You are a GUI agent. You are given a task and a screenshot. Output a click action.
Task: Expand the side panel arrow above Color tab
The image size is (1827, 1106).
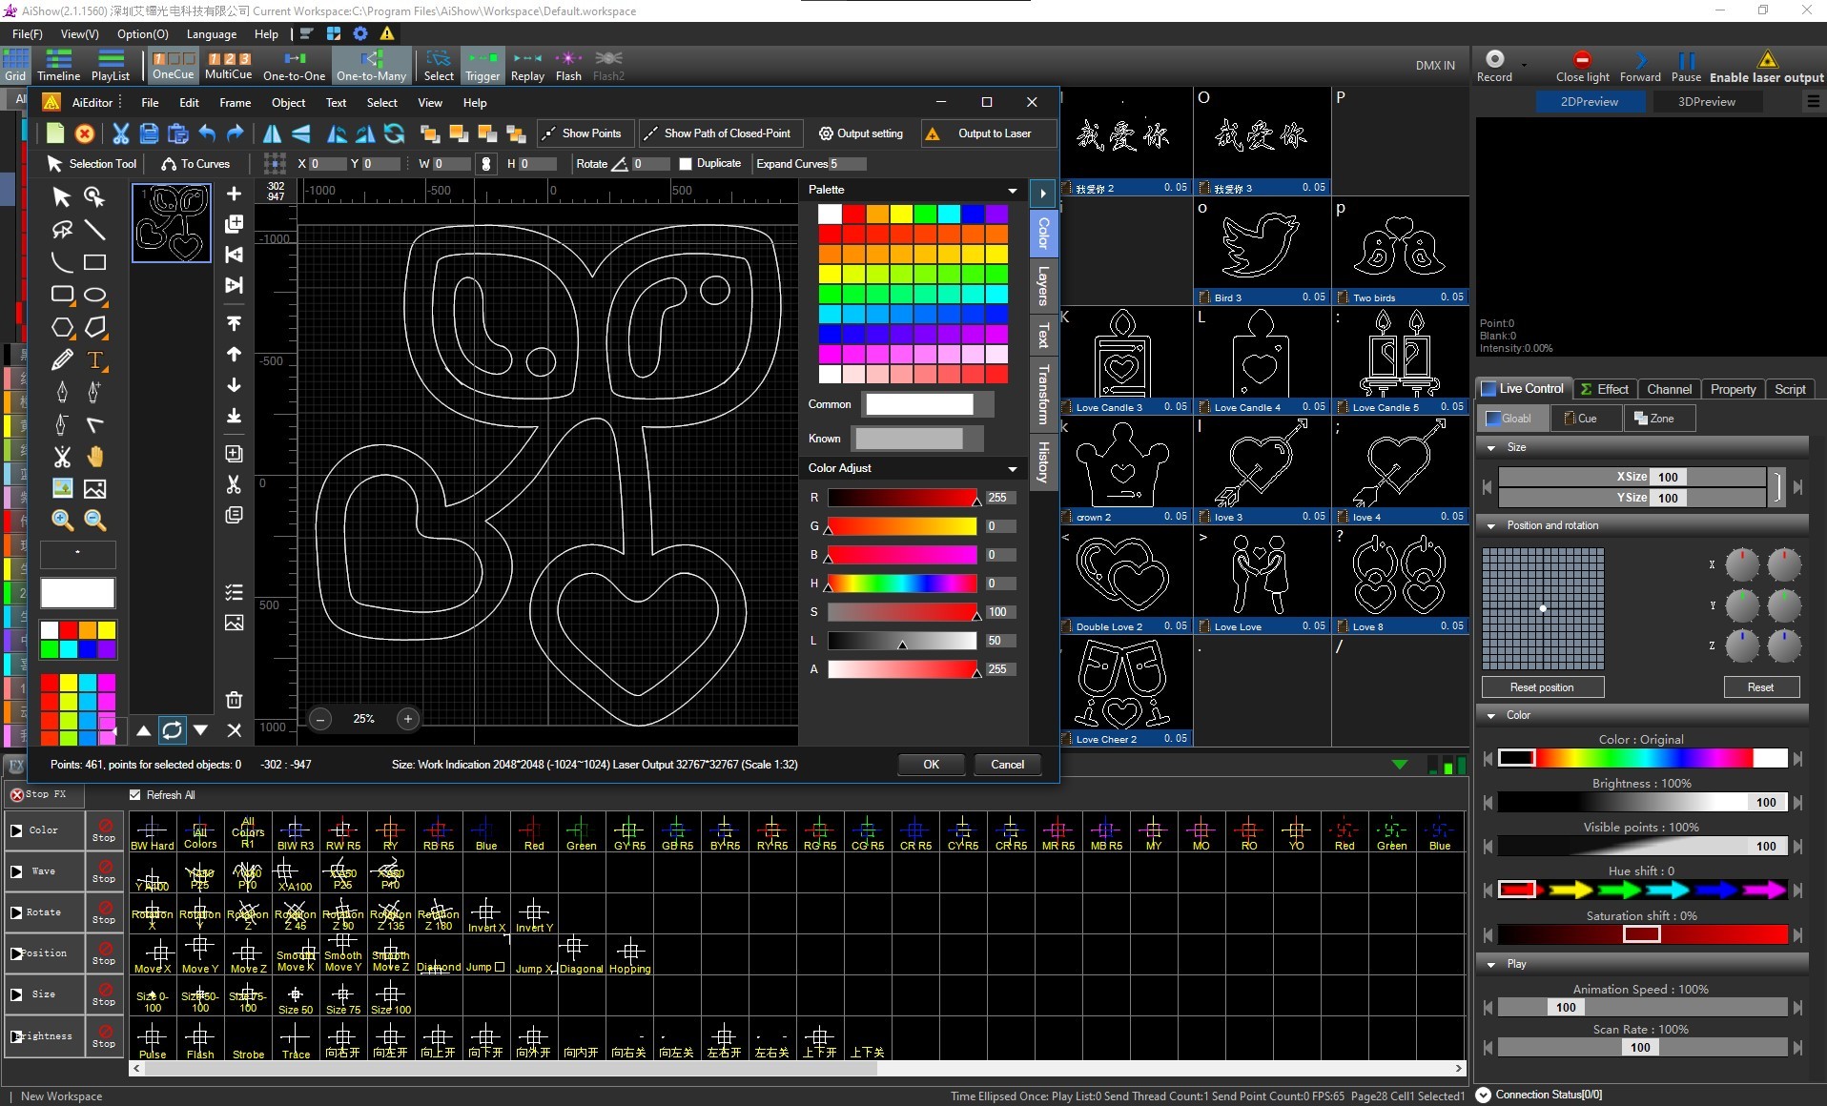pos(1043,194)
